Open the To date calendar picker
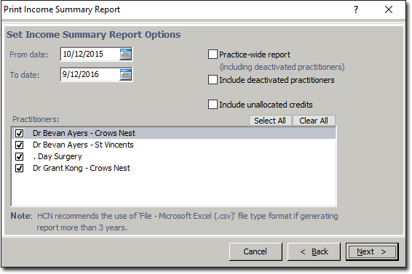Screen dimensions: 412x274 click(126, 75)
